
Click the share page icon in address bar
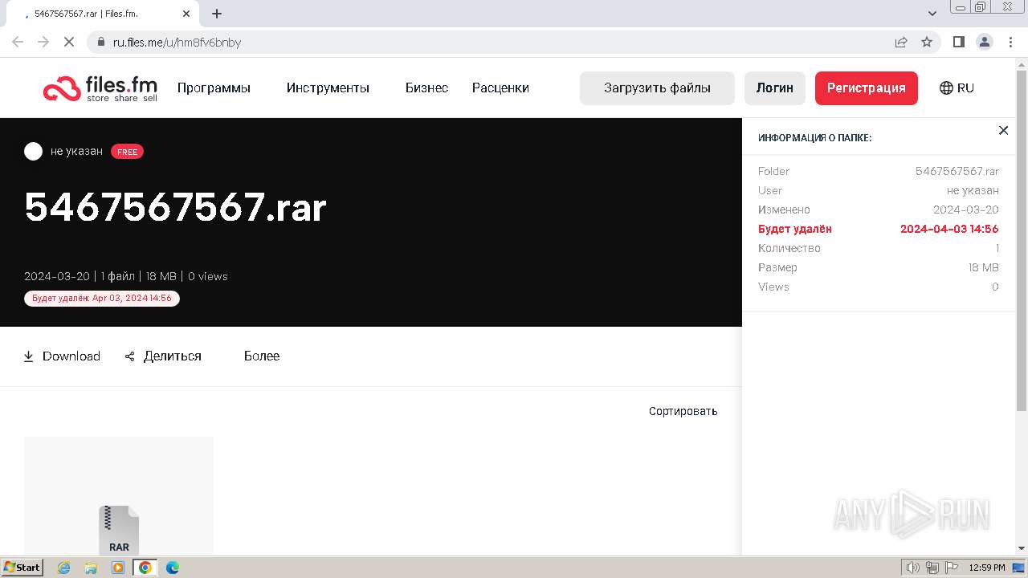[901, 42]
